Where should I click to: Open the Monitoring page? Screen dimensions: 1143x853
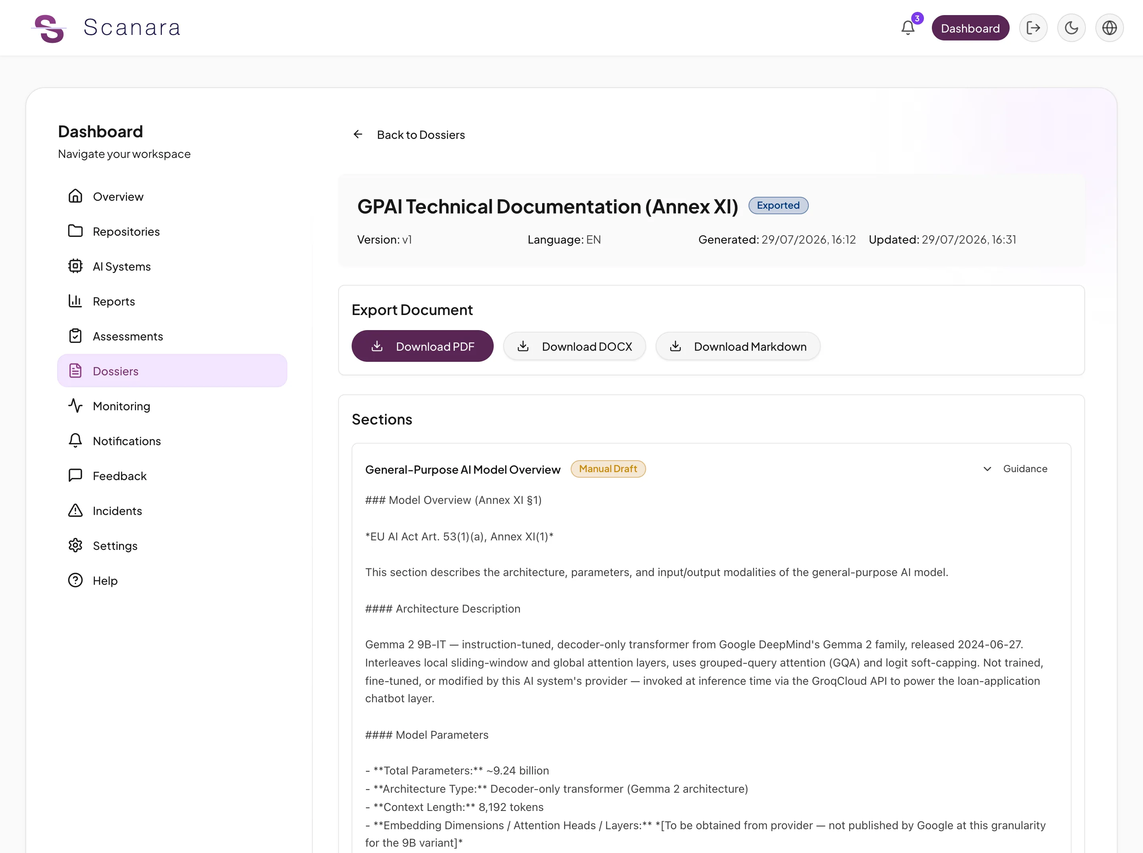(x=172, y=406)
